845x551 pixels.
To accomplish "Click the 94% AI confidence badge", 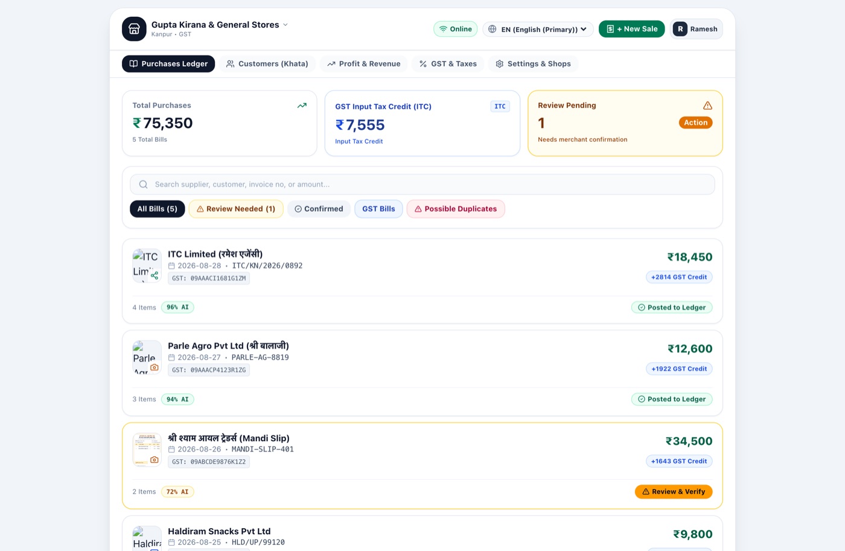I will (177, 400).
